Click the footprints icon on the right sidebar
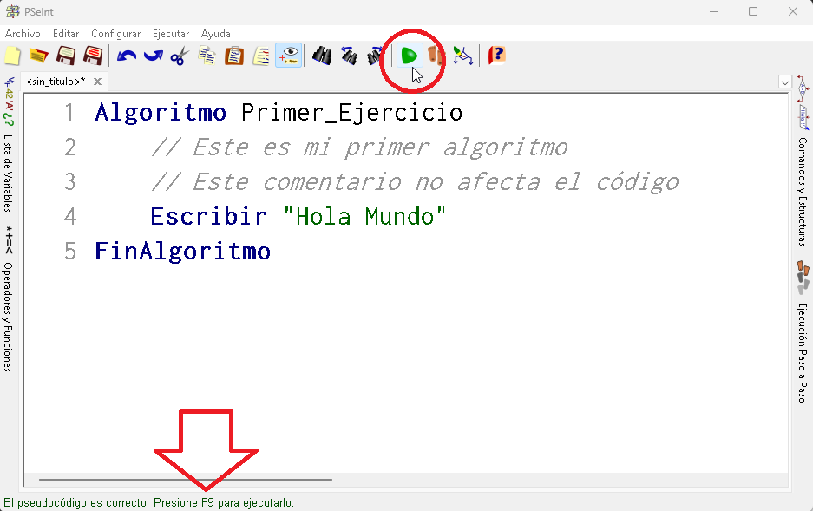 click(803, 278)
